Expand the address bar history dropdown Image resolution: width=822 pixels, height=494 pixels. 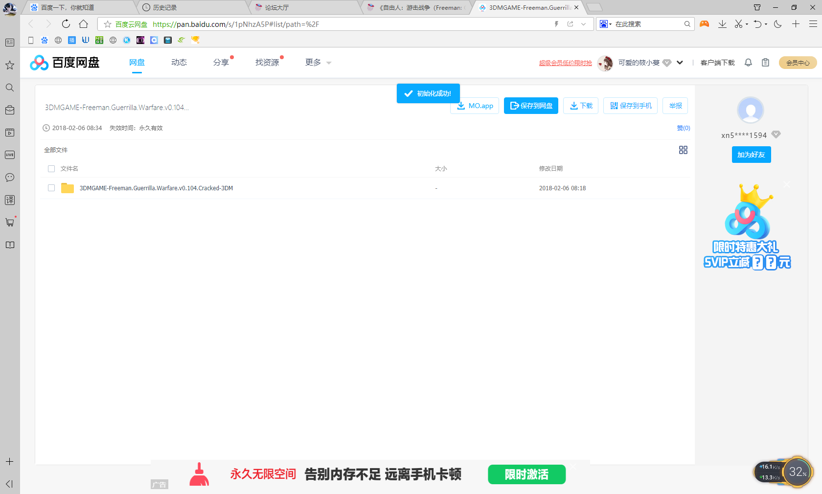click(x=583, y=24)
